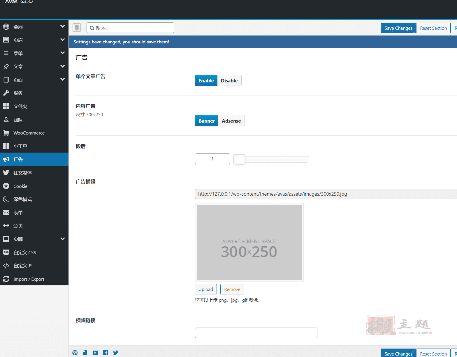The height and width of the screenshot is (357, 457).
Task: Click the 段后 slider handle
Action: pos(239,159)
